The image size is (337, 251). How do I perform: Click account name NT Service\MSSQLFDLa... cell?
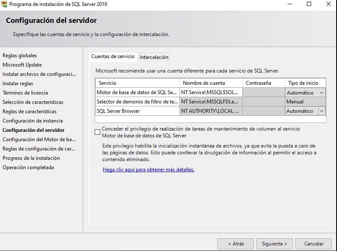coord(211,102)
